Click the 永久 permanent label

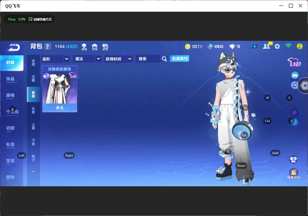tap(60, 108)
